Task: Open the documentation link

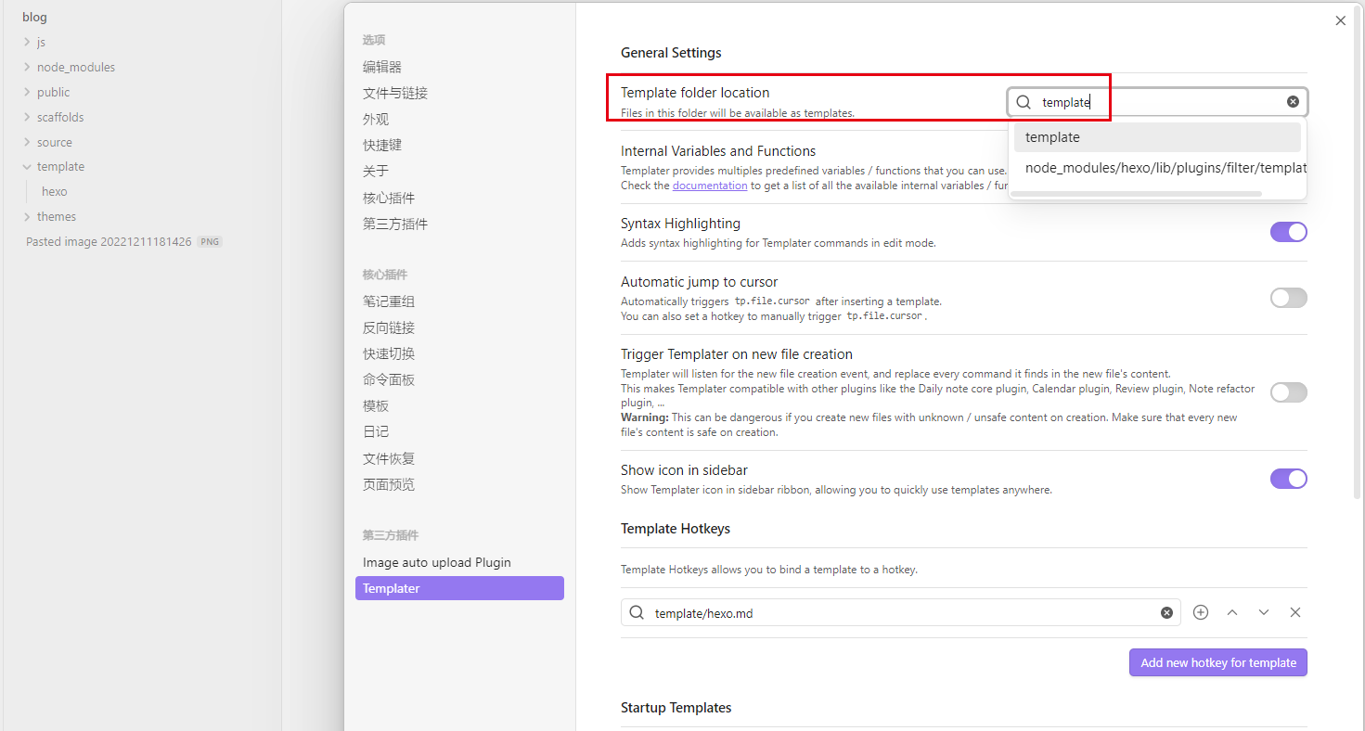Action: (709, 185)
